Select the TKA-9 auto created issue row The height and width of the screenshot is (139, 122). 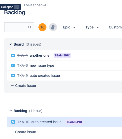(x=65, y=76)
